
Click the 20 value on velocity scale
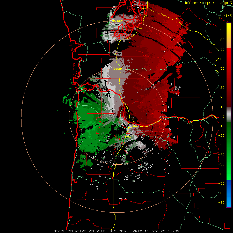coord(222,97)
